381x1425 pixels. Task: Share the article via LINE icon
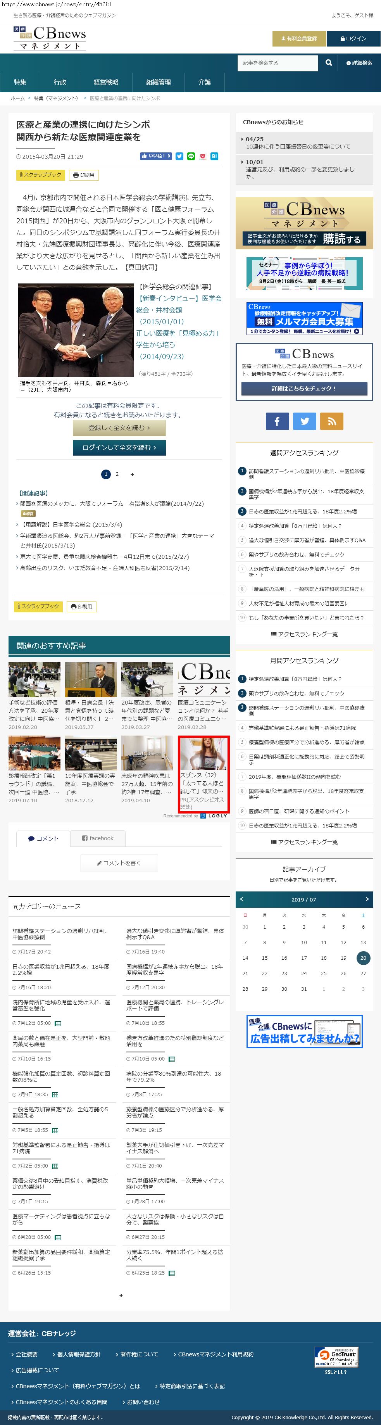(191, 157)
